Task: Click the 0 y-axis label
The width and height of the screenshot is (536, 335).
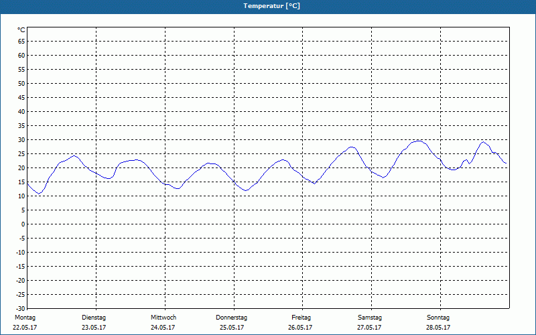Action: click(23, 224)
